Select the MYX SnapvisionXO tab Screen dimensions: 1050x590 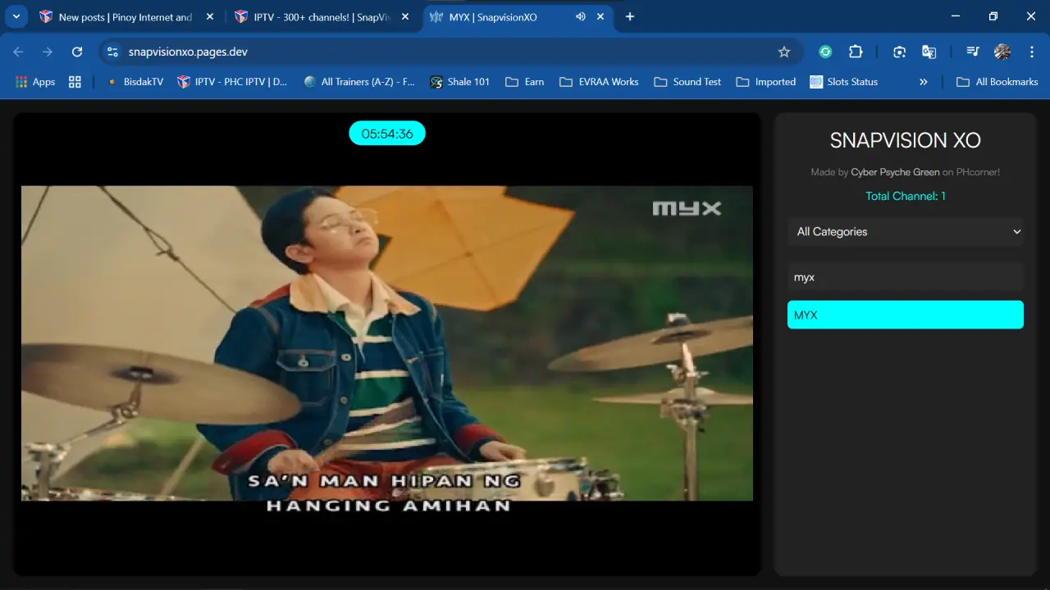(x=517, y=16)
